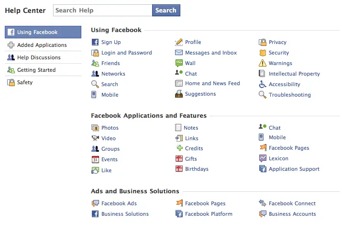Click the padlock icon beside Login and Password
The width and height of the screenshot is (342, 233).
pyautogui.click(x=95, y=53)
